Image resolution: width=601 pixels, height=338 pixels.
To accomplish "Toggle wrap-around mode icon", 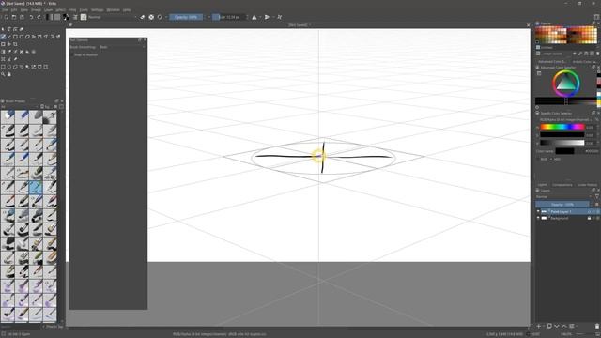I will tap(280, 17).
